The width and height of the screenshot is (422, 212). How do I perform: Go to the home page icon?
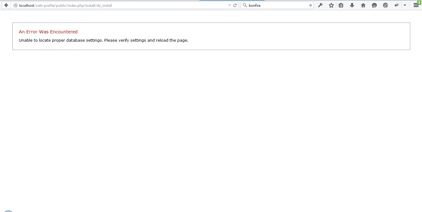click(363, 5)
